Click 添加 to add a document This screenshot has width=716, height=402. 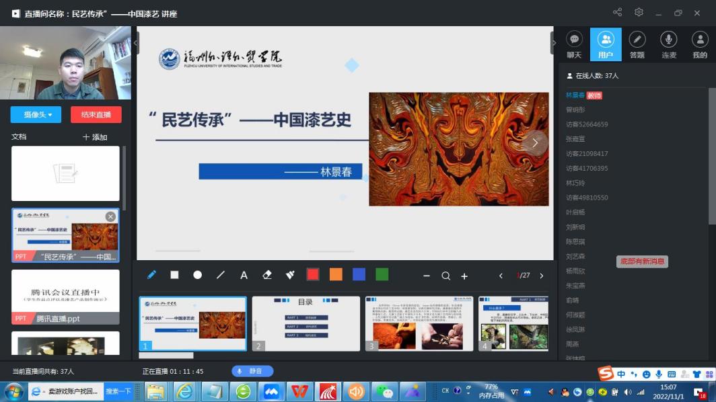pos(95,137)
